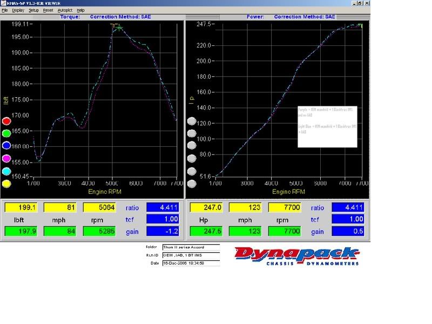Image resolution: width=432 pixels, height=324 pixels.
Task: Open the Display menu
Action: click(18, 10)
